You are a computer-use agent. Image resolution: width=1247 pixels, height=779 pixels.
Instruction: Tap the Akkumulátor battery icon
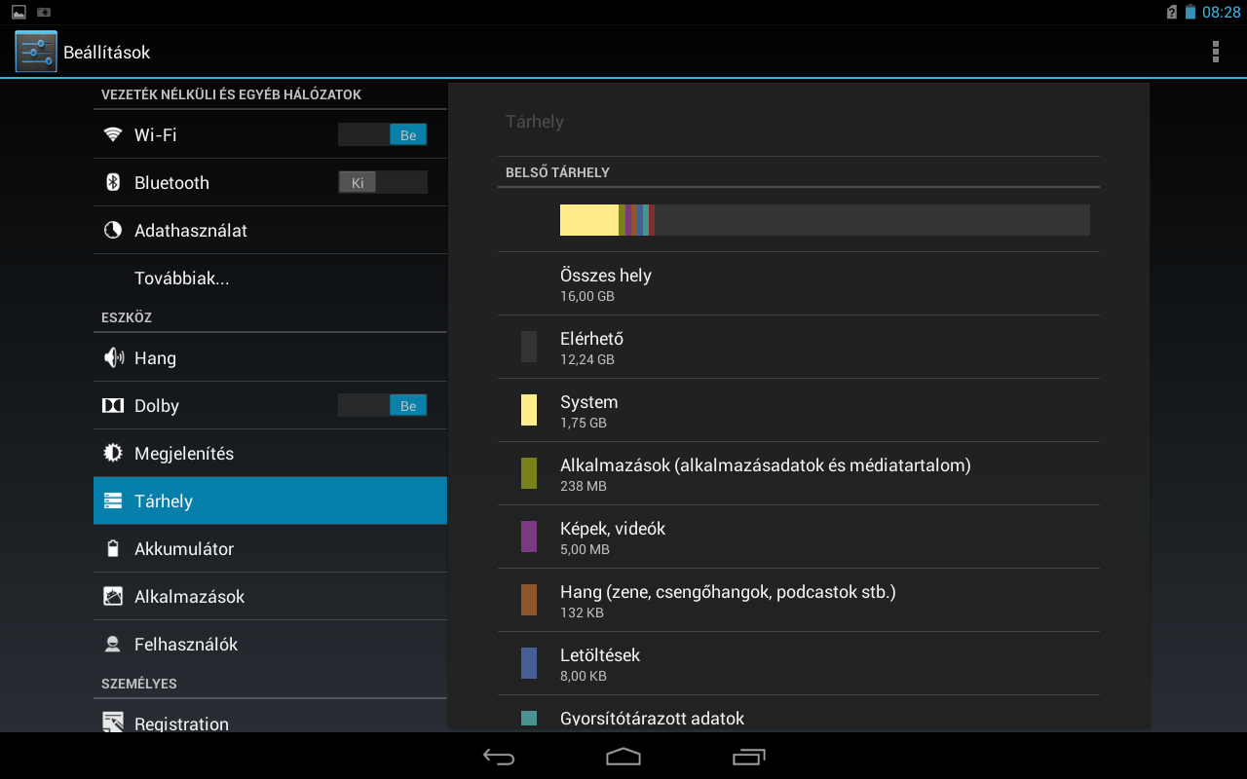pyautogui.click(x=113, y=549)
